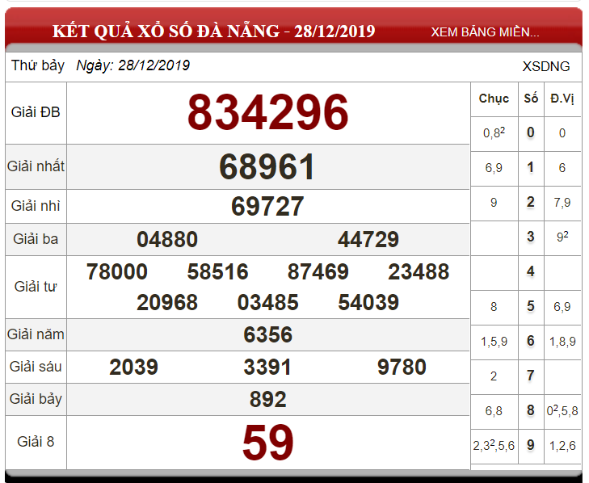
Task: Select fourth prize number 58516
Action: (x=217, y=271)
